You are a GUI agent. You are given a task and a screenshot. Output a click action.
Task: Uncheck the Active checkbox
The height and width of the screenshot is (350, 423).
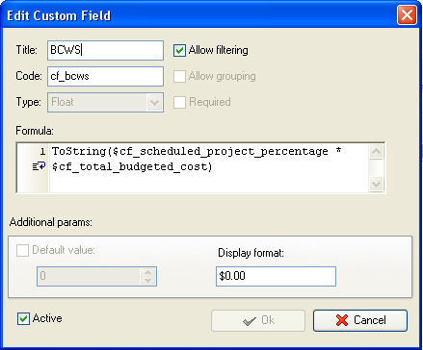[23, 318]
